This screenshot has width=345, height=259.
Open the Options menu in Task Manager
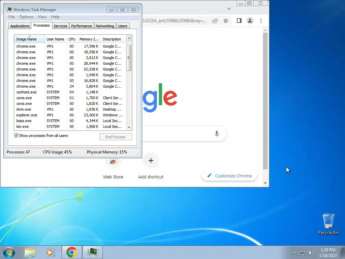pyautogui.click(x=26, y=17)
